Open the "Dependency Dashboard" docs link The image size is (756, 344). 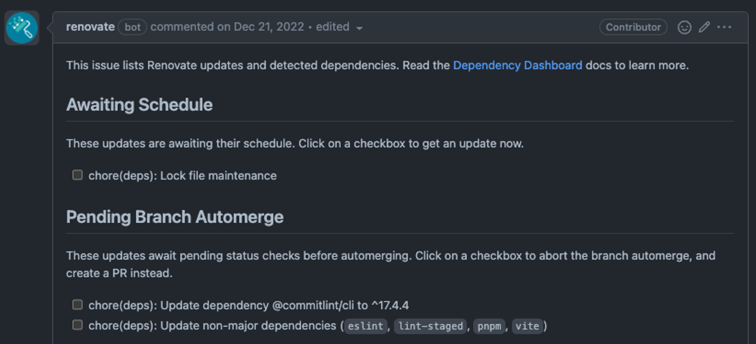pos(517,65)
